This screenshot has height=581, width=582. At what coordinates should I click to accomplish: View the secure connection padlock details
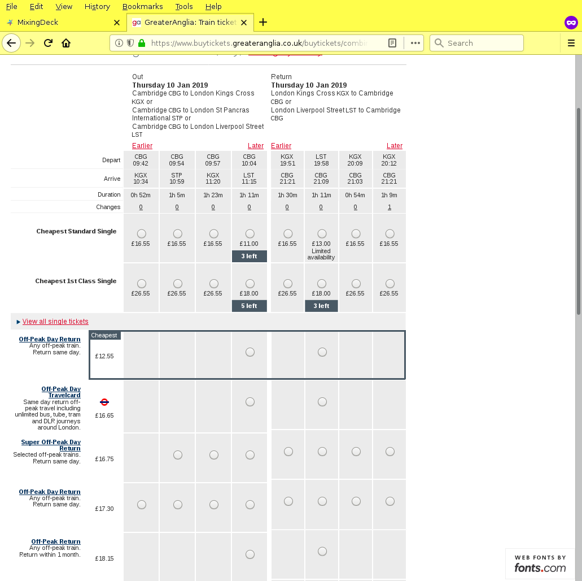tap(142, 43)
